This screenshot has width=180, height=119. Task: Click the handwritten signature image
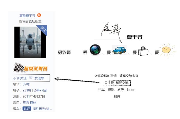(119, 33)
